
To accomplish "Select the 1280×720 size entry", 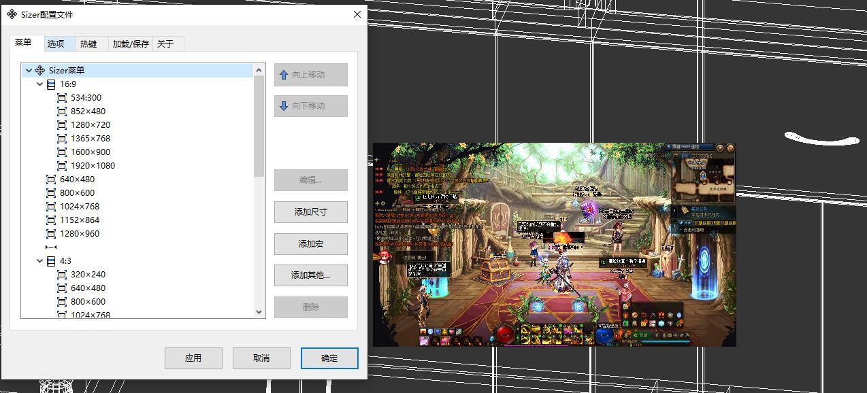I will [91, 125].
